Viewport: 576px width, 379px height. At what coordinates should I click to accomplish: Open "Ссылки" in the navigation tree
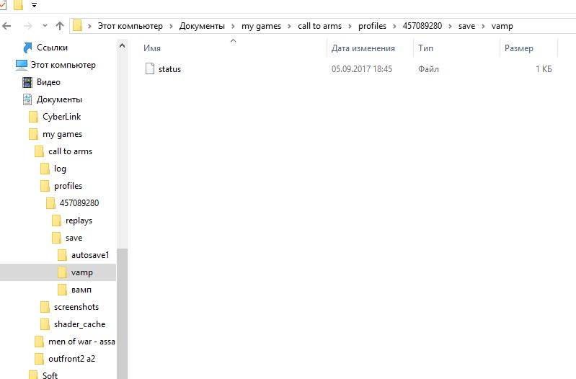(52, 48)
